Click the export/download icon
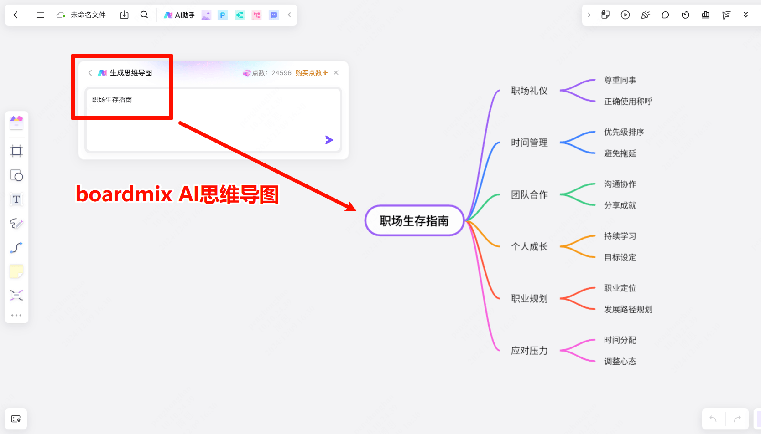This screenshot has height=434, width=761. tap(124, 15)
